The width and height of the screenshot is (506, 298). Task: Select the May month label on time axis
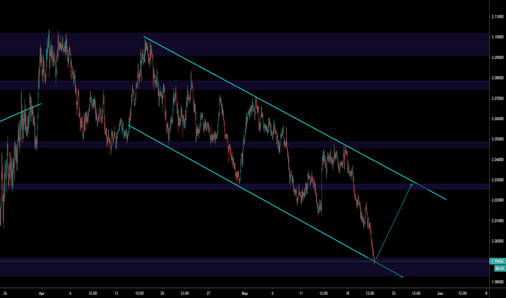coord(245,293)
